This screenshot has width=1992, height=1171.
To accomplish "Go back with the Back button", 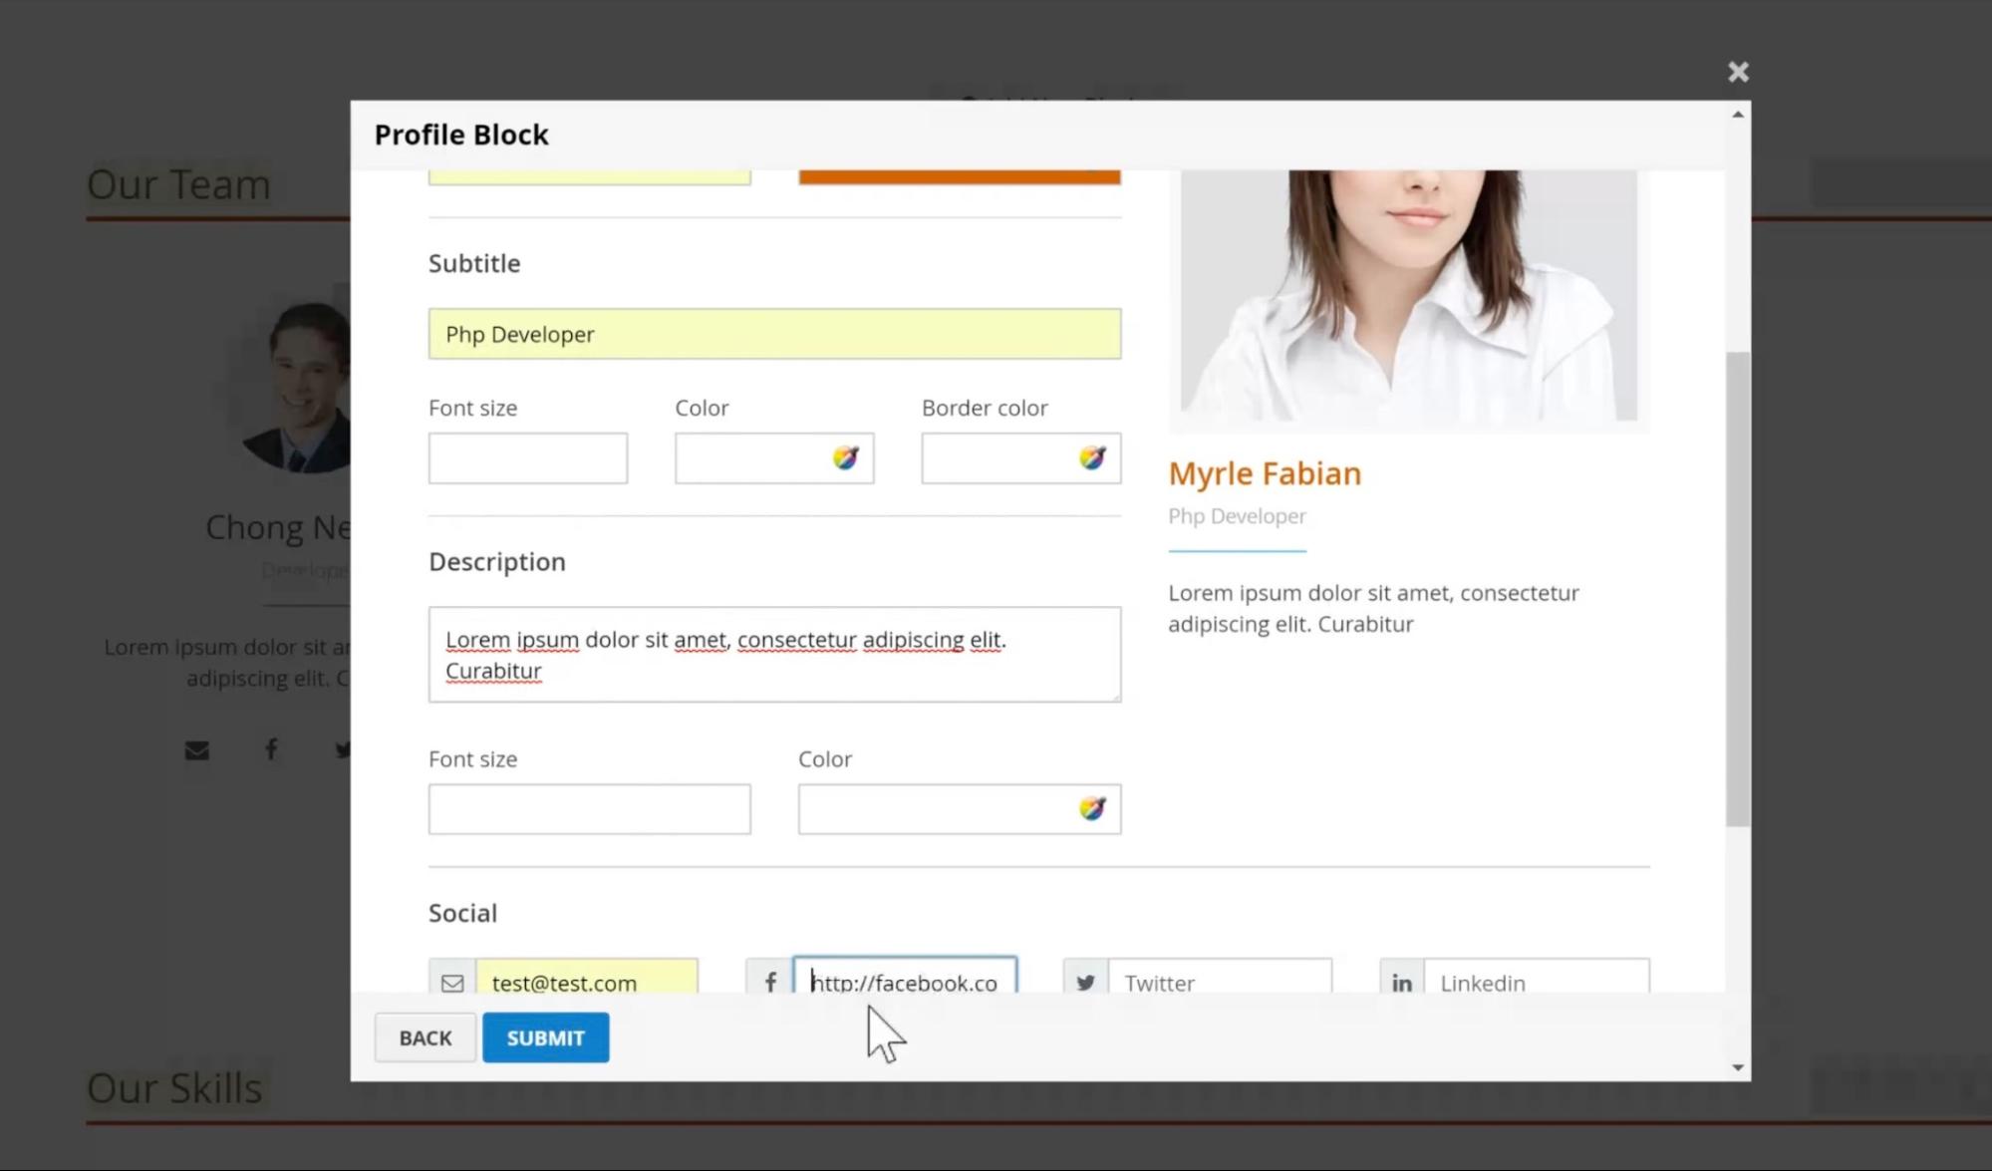I will [x=426, y=1037].
